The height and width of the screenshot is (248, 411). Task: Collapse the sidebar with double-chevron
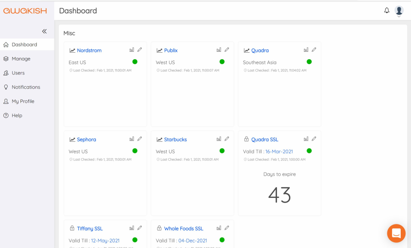pyautogui.click(x=45, y=31)
